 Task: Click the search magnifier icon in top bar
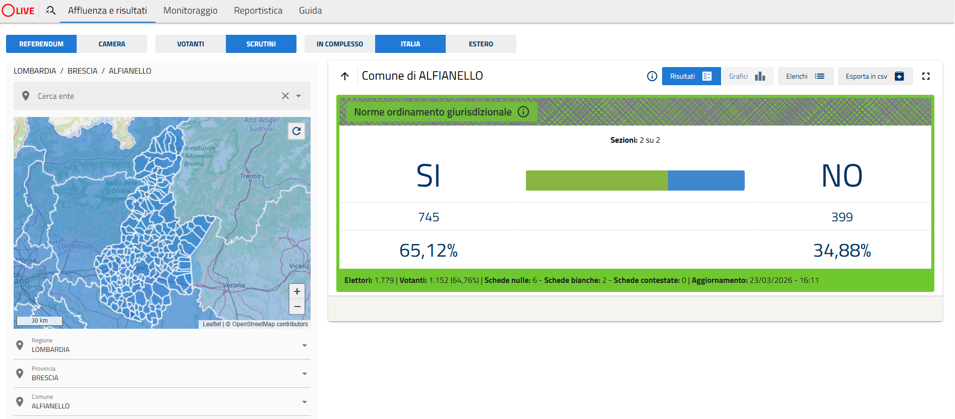(50, 10)
